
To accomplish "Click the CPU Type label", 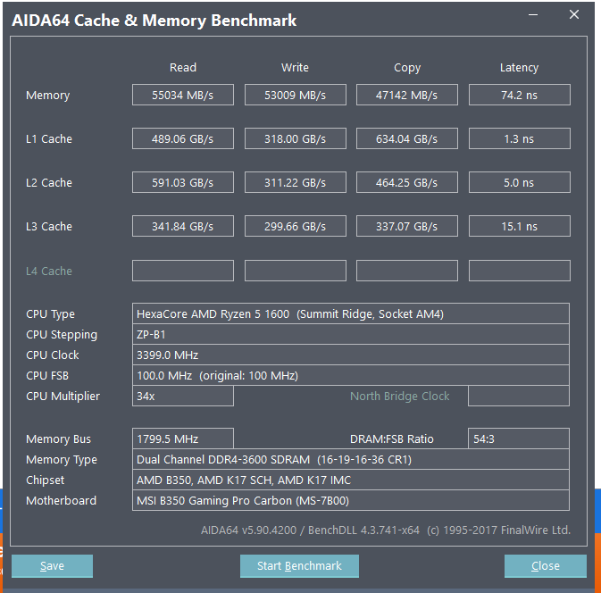I will [x=50, y=314].
